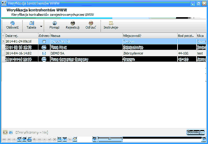Enable the filter checkbox beside Zweryfikowany = Nie
This screenshot has width=208, height=144.
click(x=11, y=132)
